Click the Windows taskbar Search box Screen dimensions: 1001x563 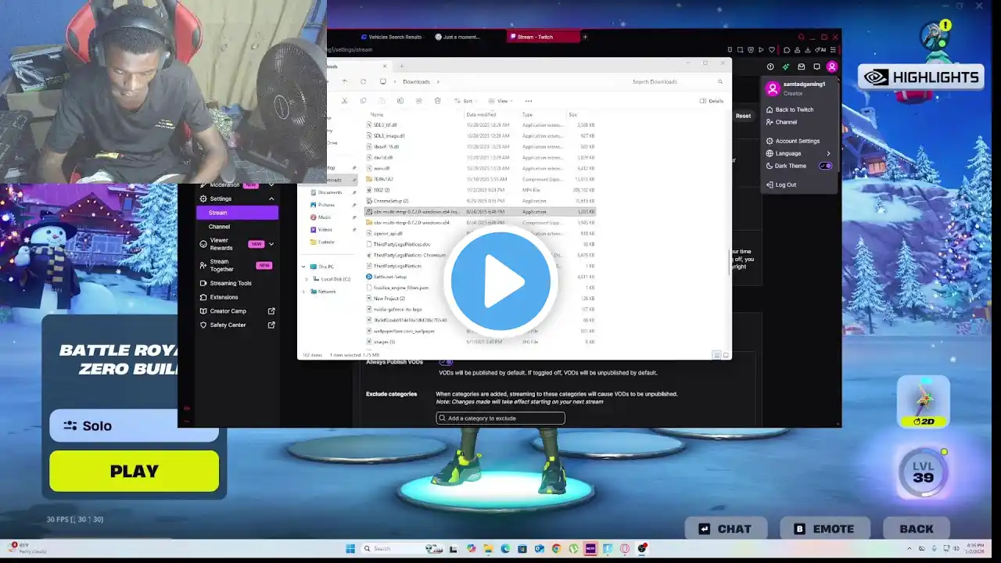point(402,548)
